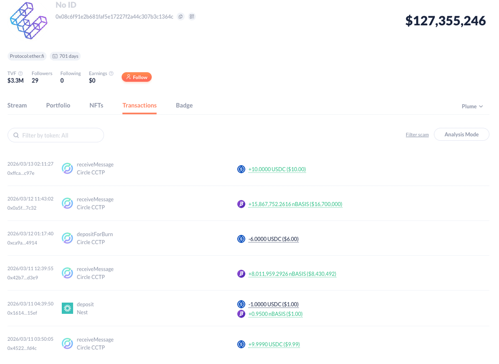The width and height of the screenshot is (499, 364).
Task: Click nBASIS token icon next to +0.9500 nBASIS
Action: [241, 314]
